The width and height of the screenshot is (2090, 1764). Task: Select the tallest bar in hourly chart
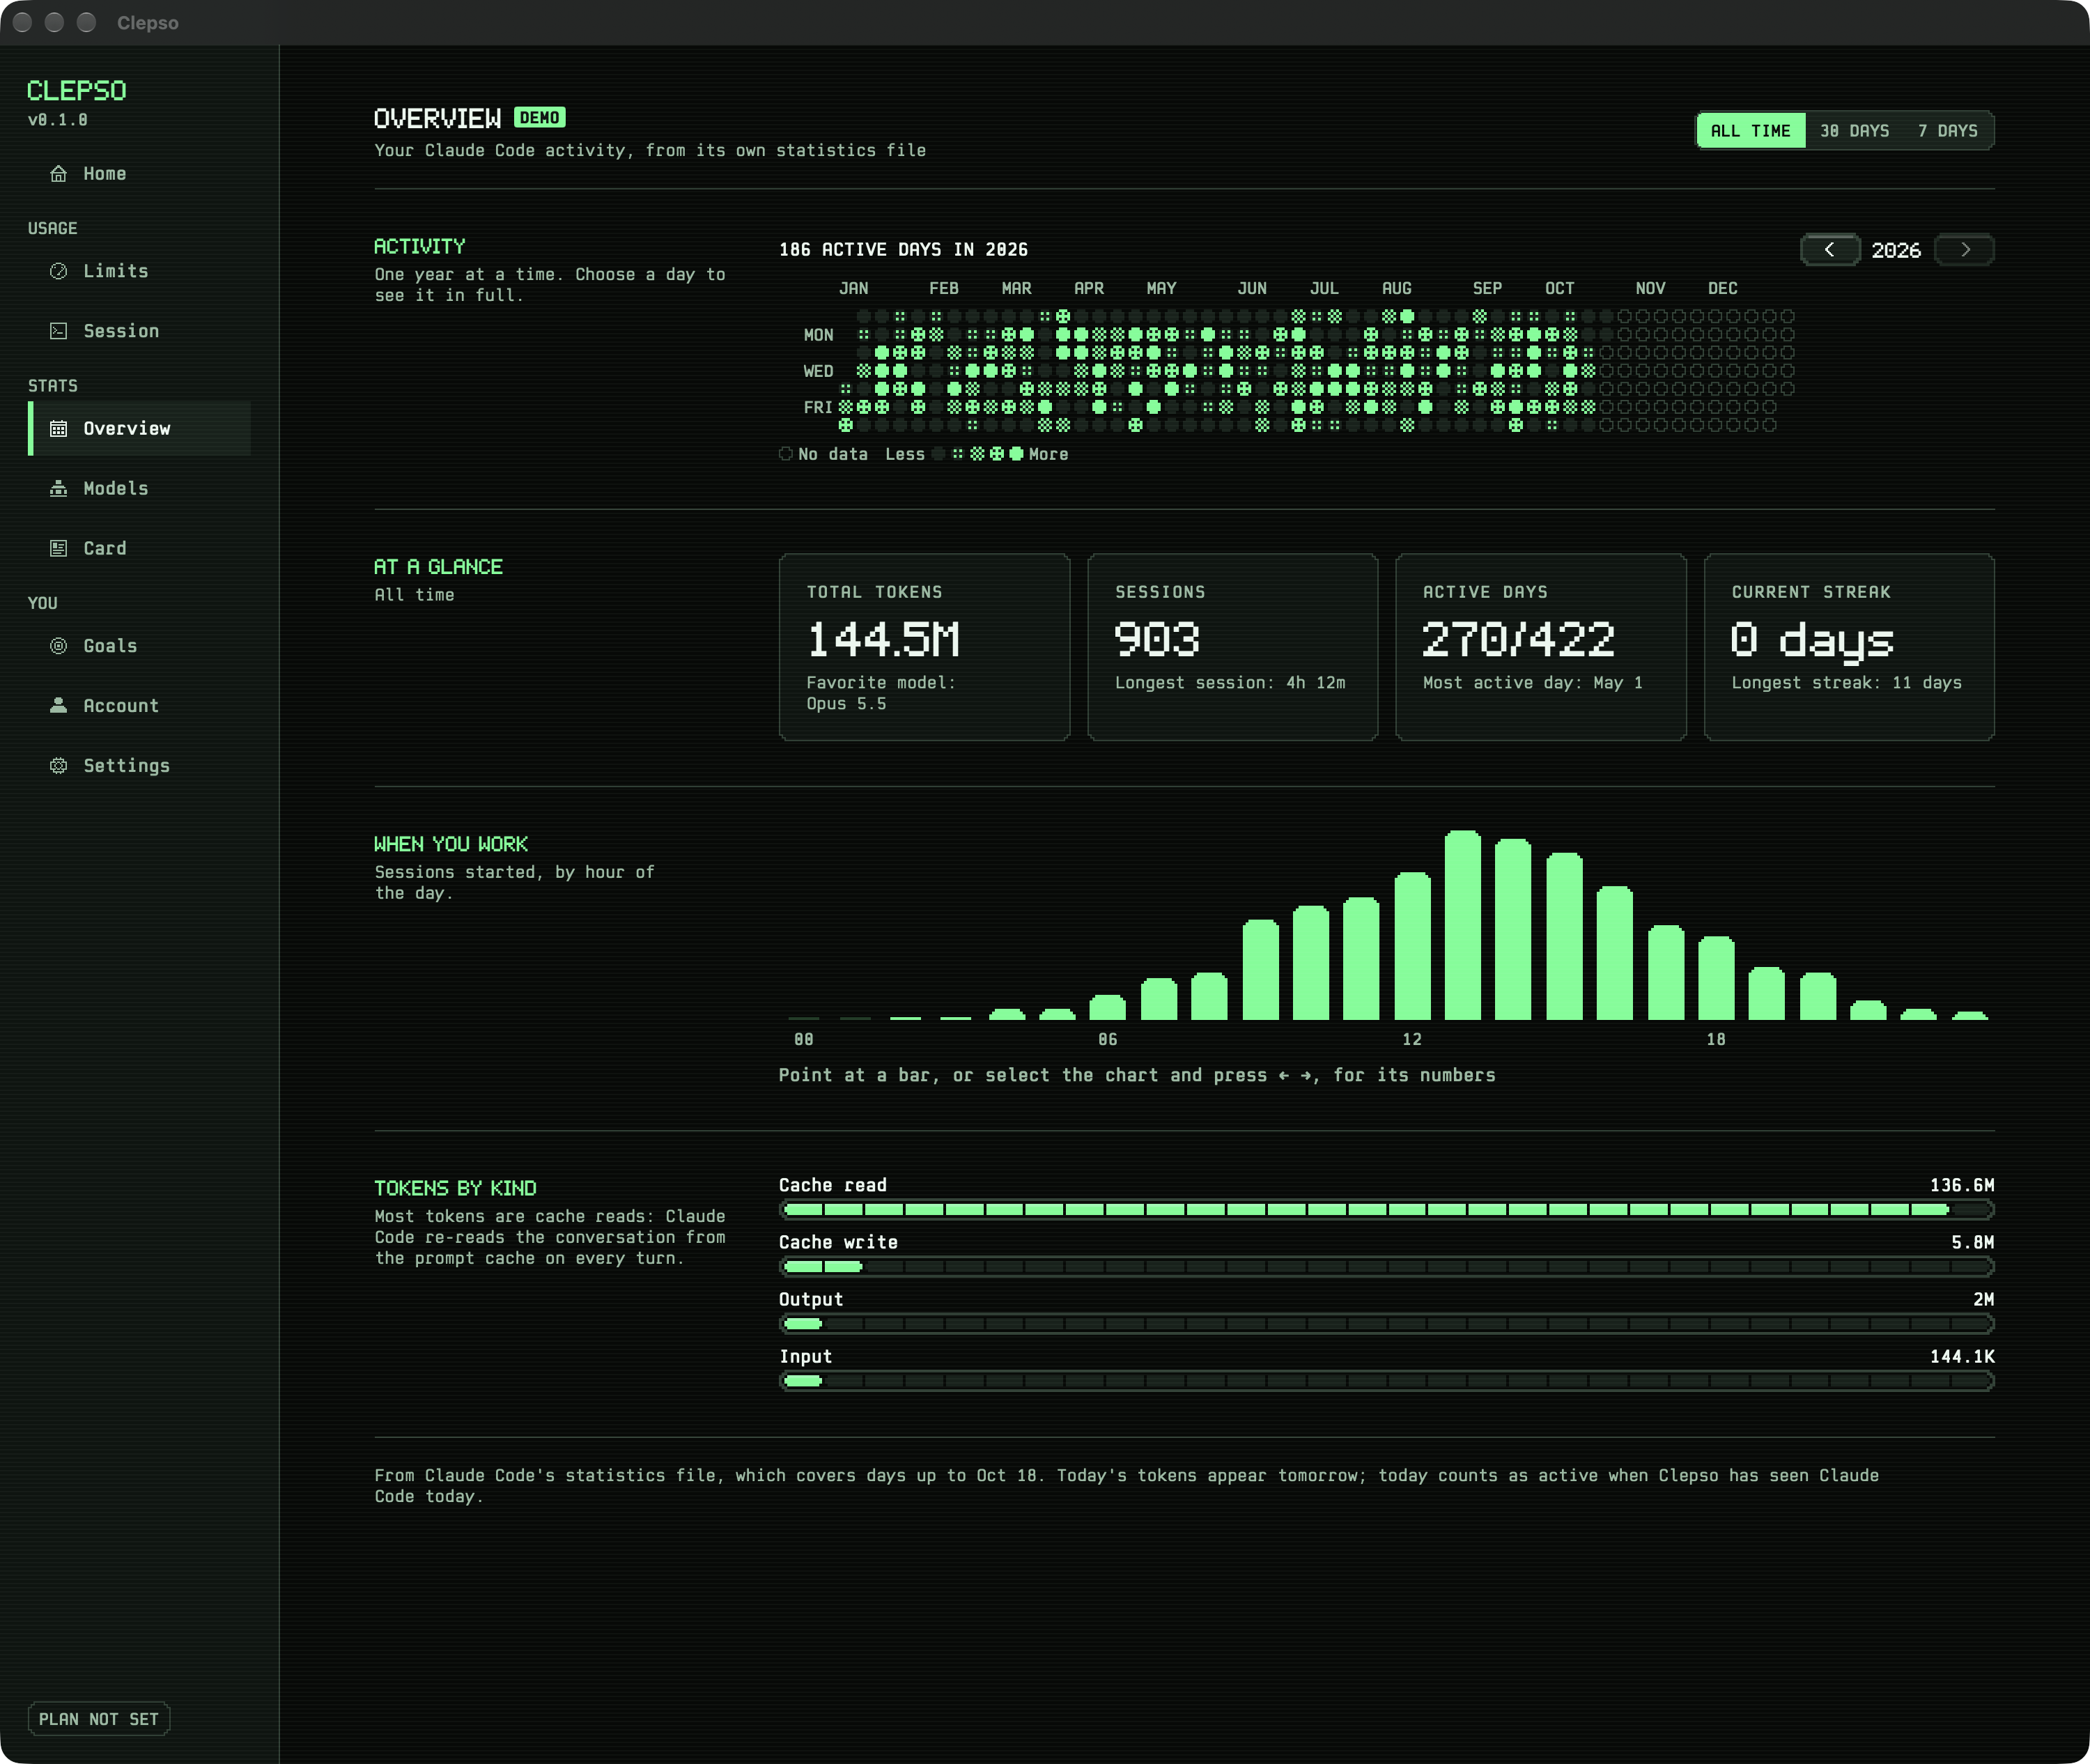[1463, 925]
